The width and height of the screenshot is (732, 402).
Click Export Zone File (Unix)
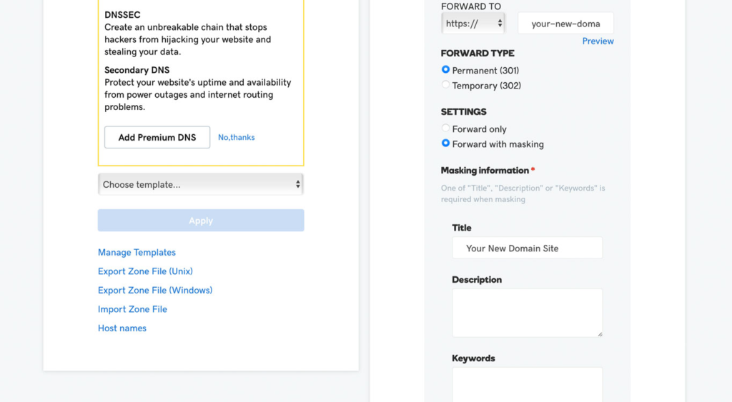[x=145, y=271]
